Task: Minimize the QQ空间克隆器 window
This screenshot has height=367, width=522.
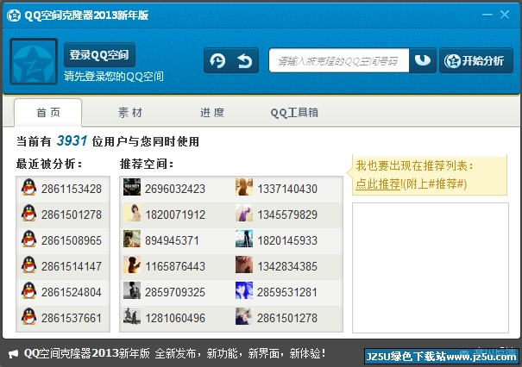Action: 487,15
